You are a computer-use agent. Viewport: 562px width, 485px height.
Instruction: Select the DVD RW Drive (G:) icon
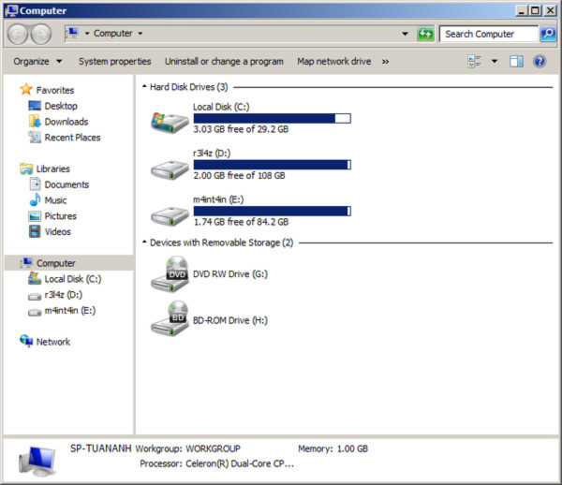coord(170,274)
